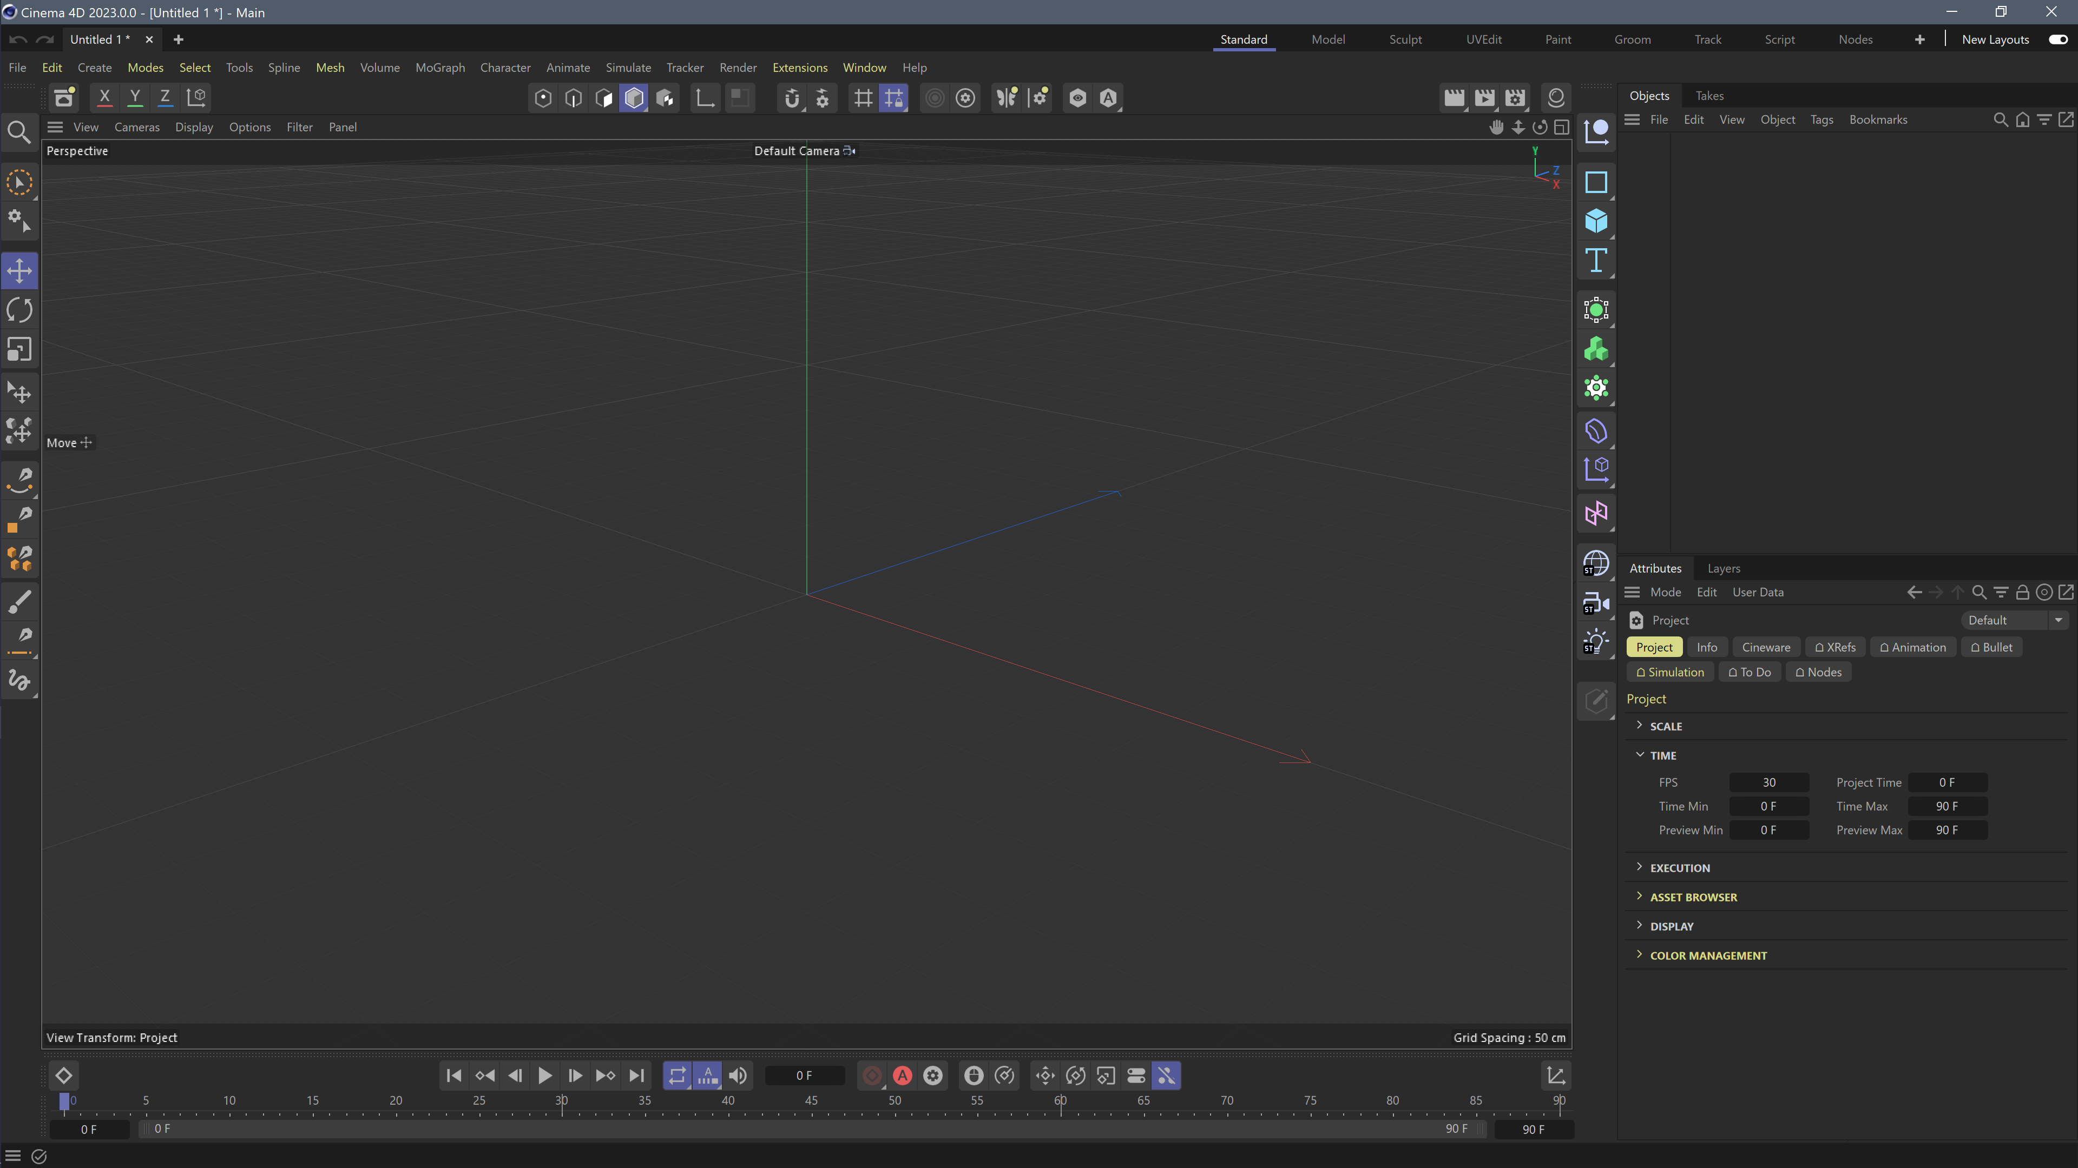Click the Animation tab in Project attributes
The width and height of the screenshot is (2078, 1168).
pos(1912,647)
